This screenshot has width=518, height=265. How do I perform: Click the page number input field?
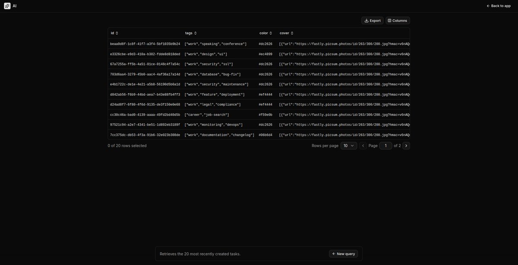[385, 146]
